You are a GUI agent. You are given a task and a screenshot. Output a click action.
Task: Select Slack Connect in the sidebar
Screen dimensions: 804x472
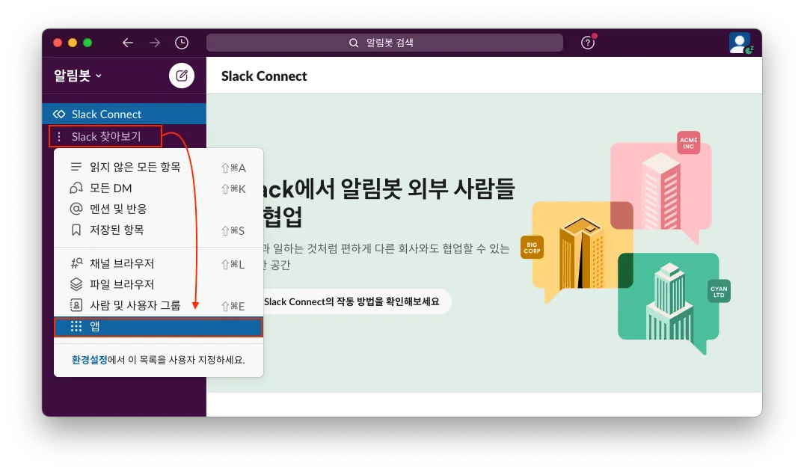tap(124, 114)
